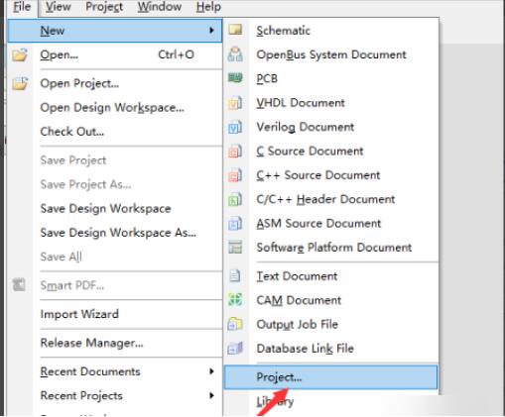Expand the Recent Documents submenu arrow

coord(211,371)
